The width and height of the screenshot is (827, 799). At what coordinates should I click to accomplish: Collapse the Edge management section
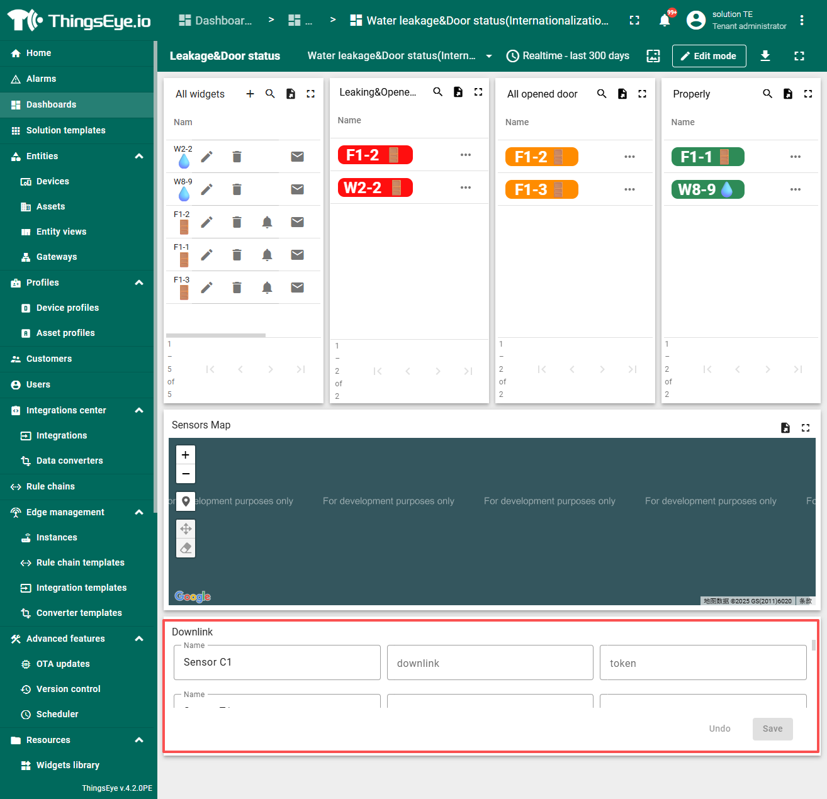(139, 512)
